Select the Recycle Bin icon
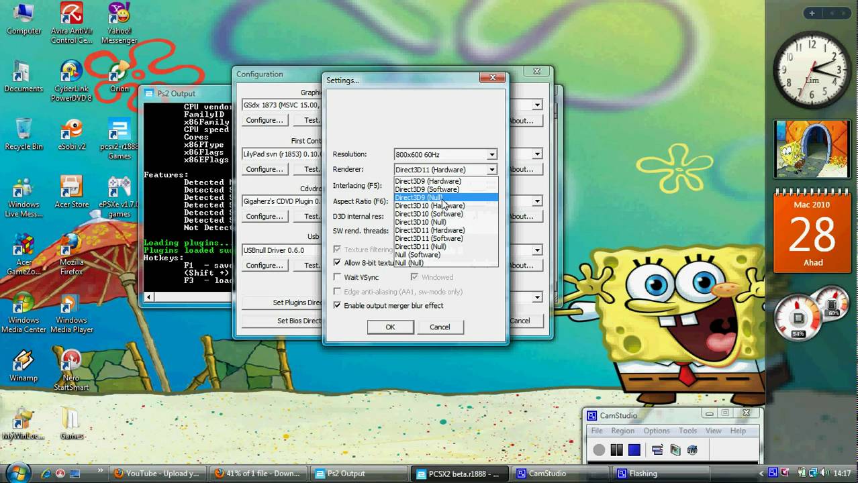Image resolution: width=858 pixels, height=483 pixels. [23, 134]
